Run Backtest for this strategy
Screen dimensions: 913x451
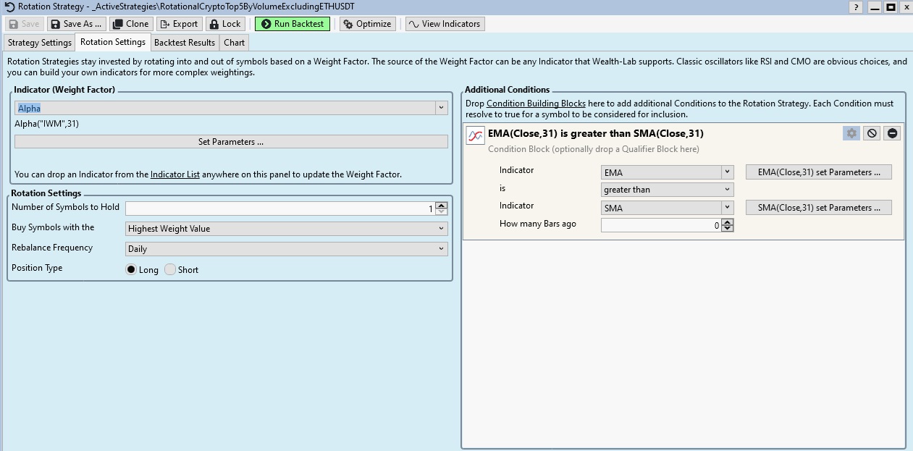coord(292,24)
